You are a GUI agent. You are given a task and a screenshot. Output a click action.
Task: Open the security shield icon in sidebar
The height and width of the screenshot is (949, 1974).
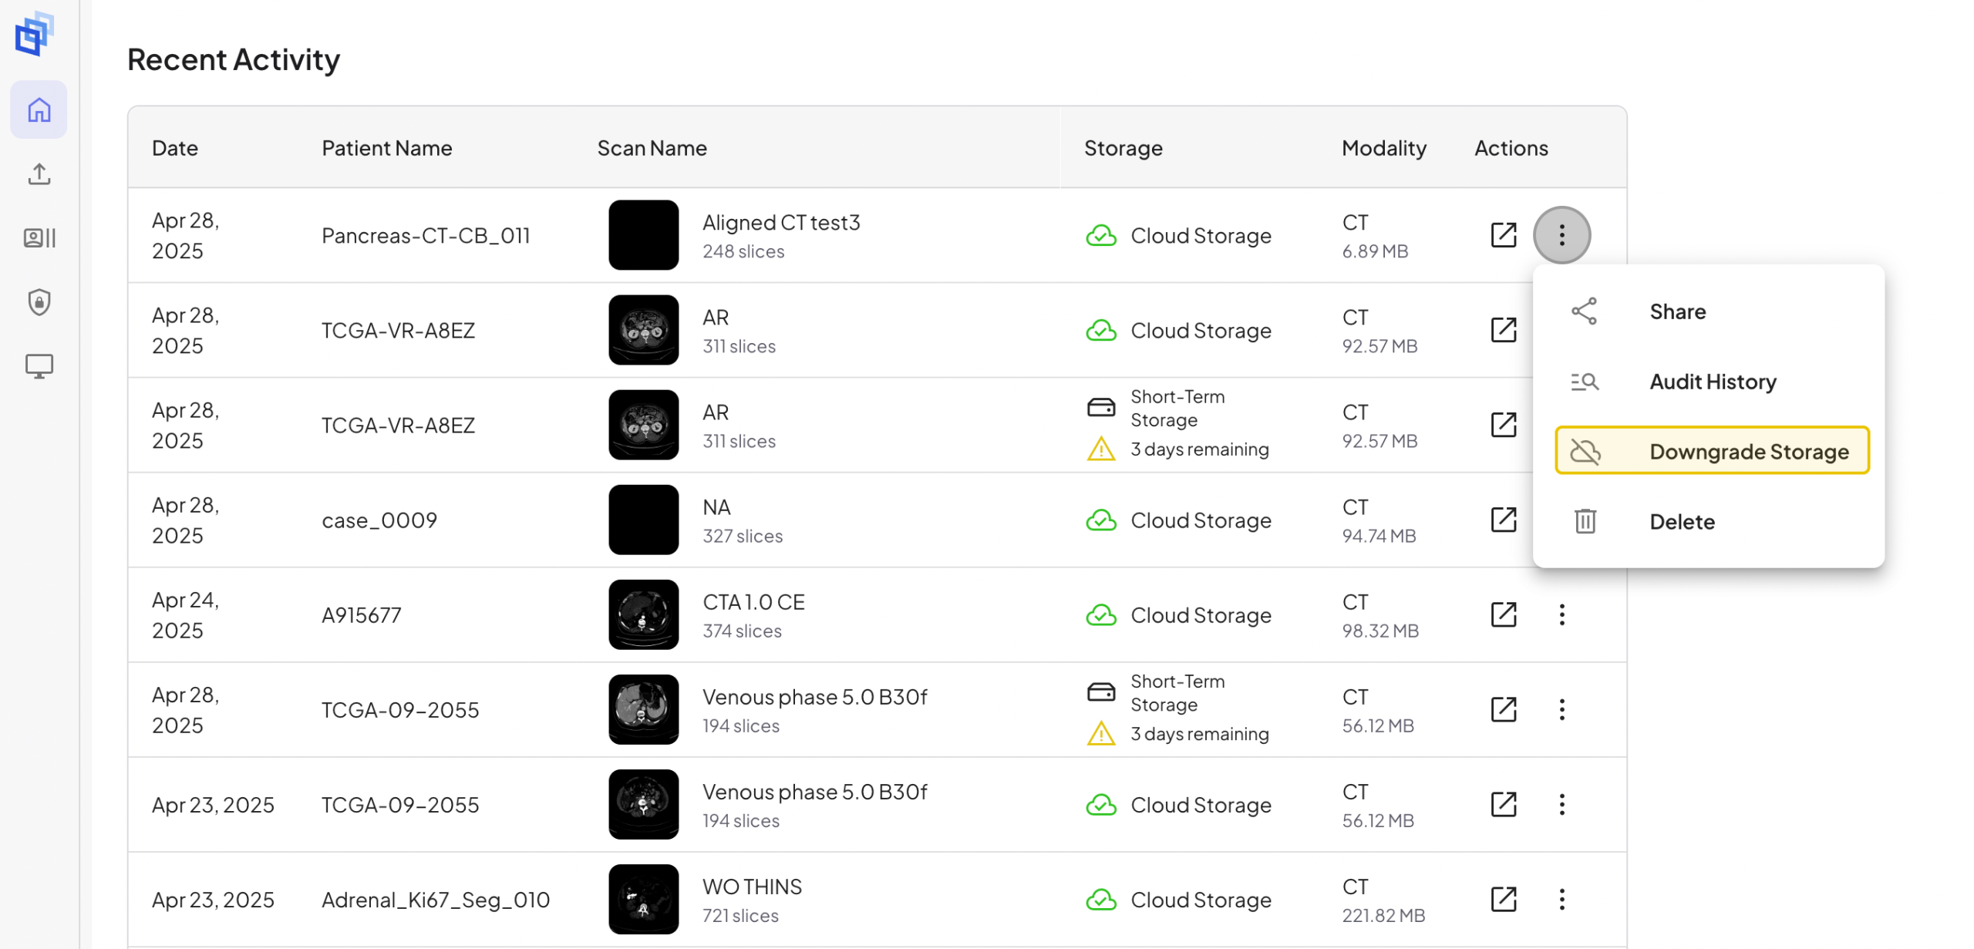point(39,301)
